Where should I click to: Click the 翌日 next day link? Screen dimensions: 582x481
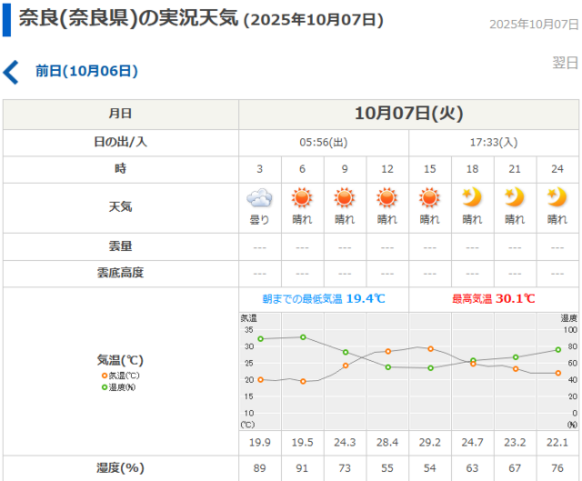[565, 62]
